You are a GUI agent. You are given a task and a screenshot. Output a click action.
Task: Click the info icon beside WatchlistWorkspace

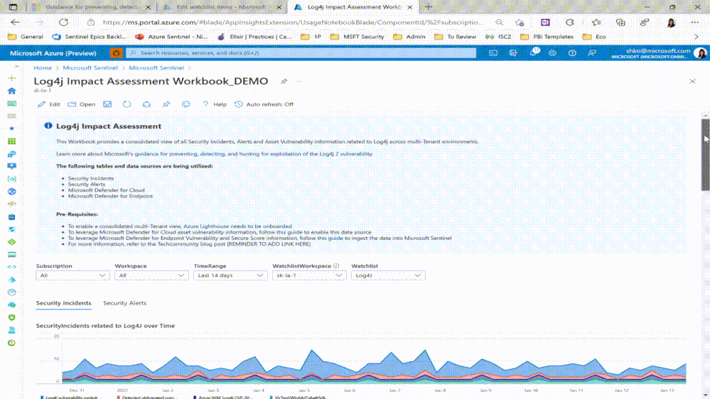336,266
